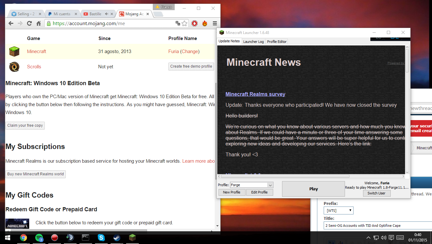
Task: Open the Minecraft game link
Action: click(37, 51)
